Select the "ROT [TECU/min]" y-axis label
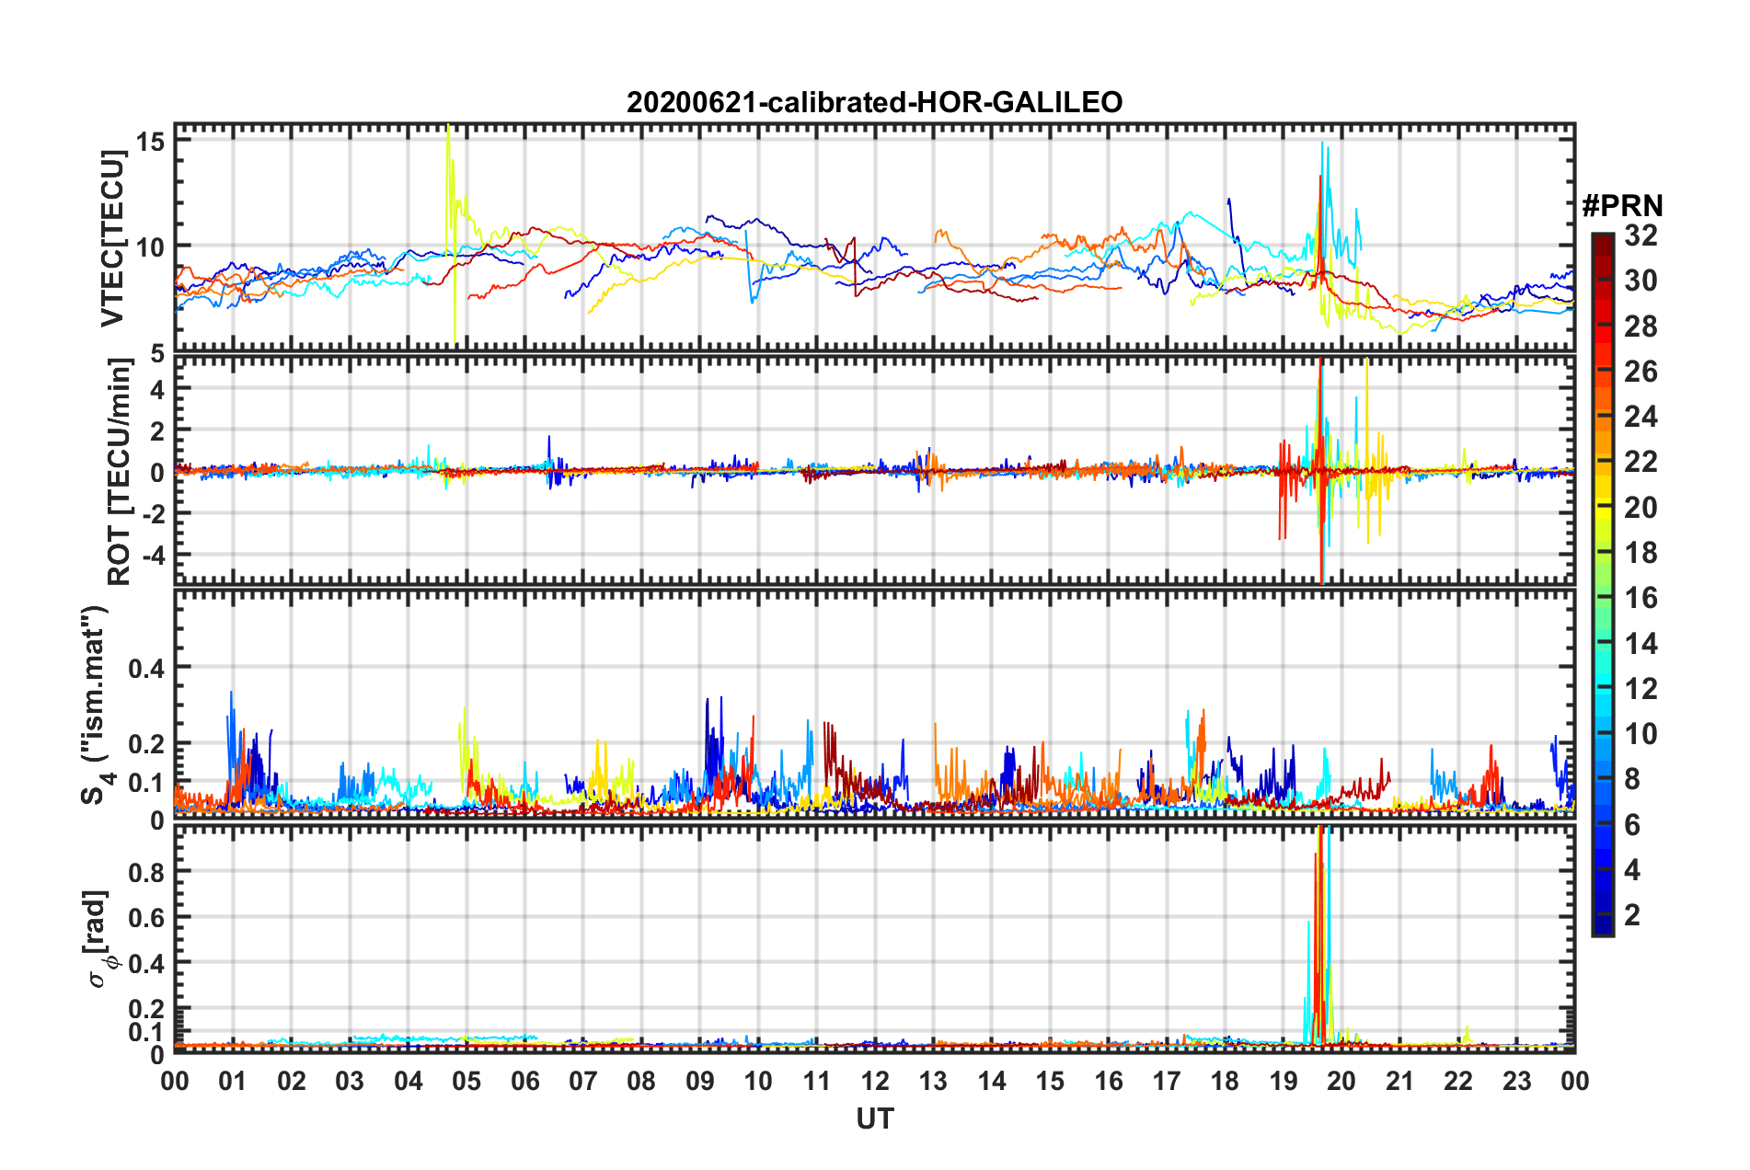The image size is (1750, 1170). tap(119, 472)
